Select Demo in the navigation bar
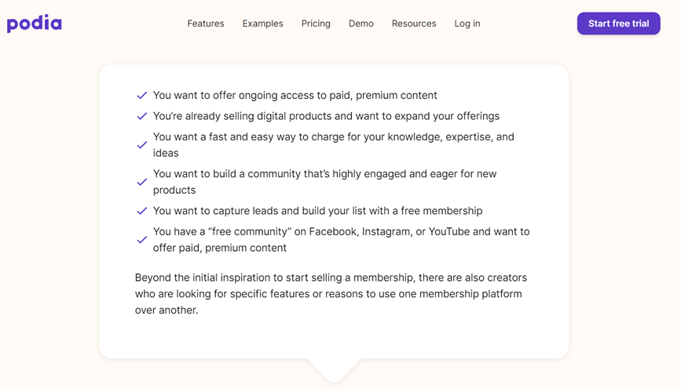681x389 pixels. tap(361, 24)
